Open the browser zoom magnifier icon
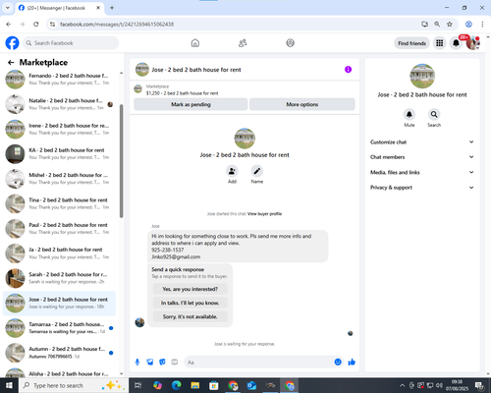Viewport: 491px width, 393px height. click(x=437, y=24)
